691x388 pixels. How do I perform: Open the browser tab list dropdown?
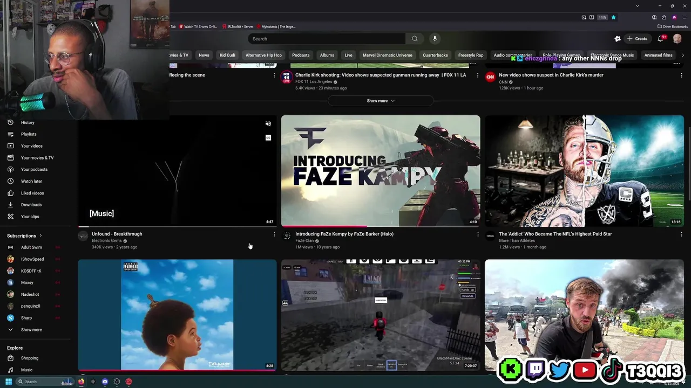[638, 6]
